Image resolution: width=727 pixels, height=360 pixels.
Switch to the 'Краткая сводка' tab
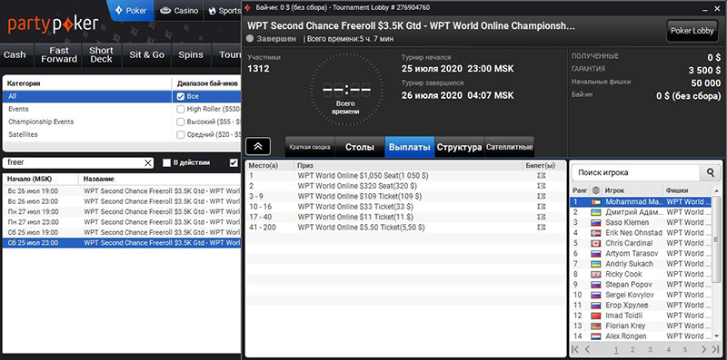[x=310, y=147]
